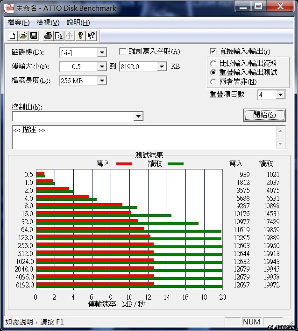This screenshot has width=298, height=331.
Task: Minimize the ATTO Disk Benchmark window
Action: pos(243,7)
